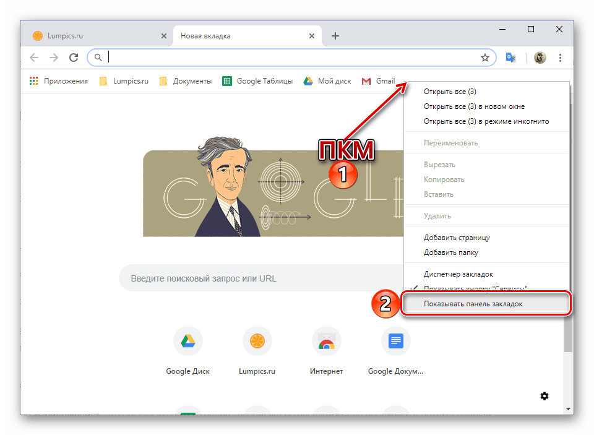Click the address bar input
The width and height of the screenshot is (594, 435).
tap(291, 58)
